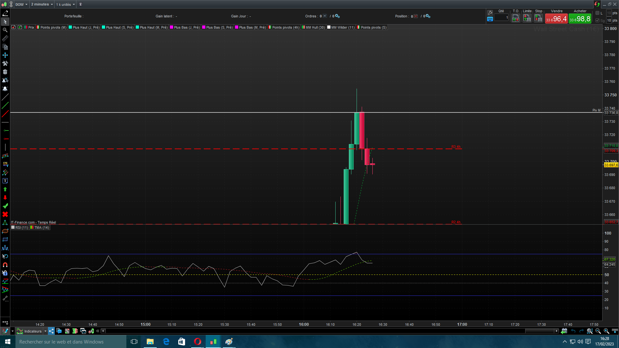619x348 pixels.
Task: Click the Qté quantity input field
Action: coord(501,18)
